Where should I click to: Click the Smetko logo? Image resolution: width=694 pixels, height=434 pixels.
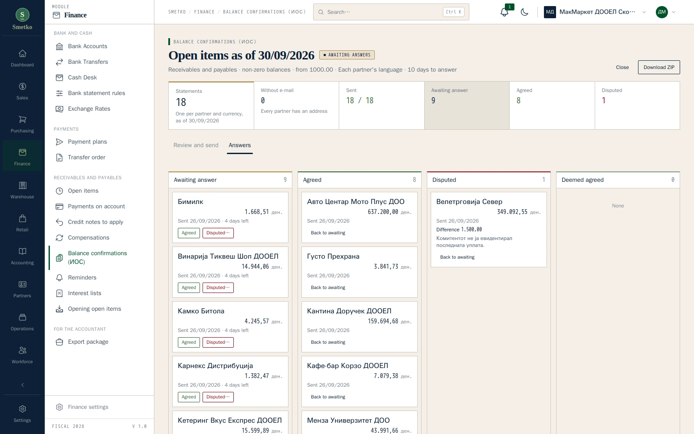pos(22,20)
